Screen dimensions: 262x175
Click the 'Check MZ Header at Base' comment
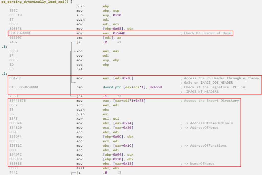207,33
